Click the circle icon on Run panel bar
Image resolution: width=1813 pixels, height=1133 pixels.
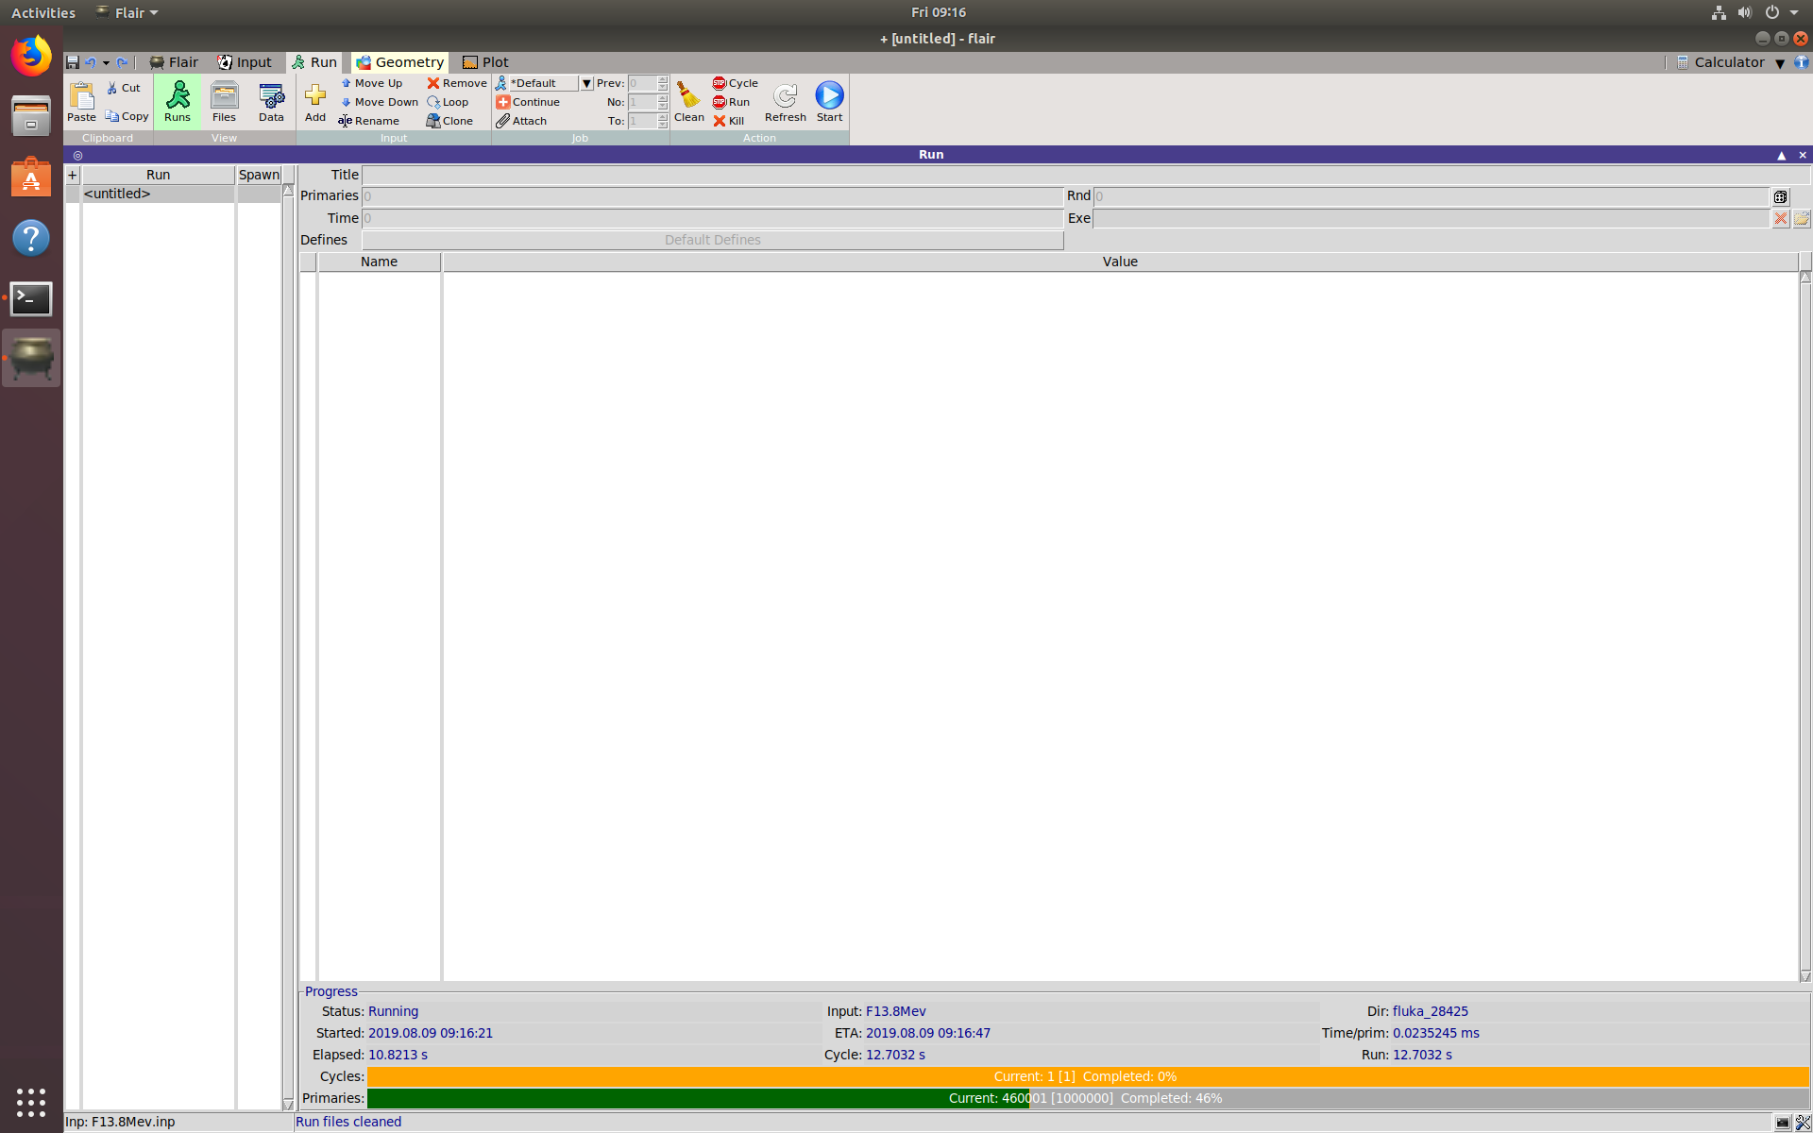coord(77,155)
